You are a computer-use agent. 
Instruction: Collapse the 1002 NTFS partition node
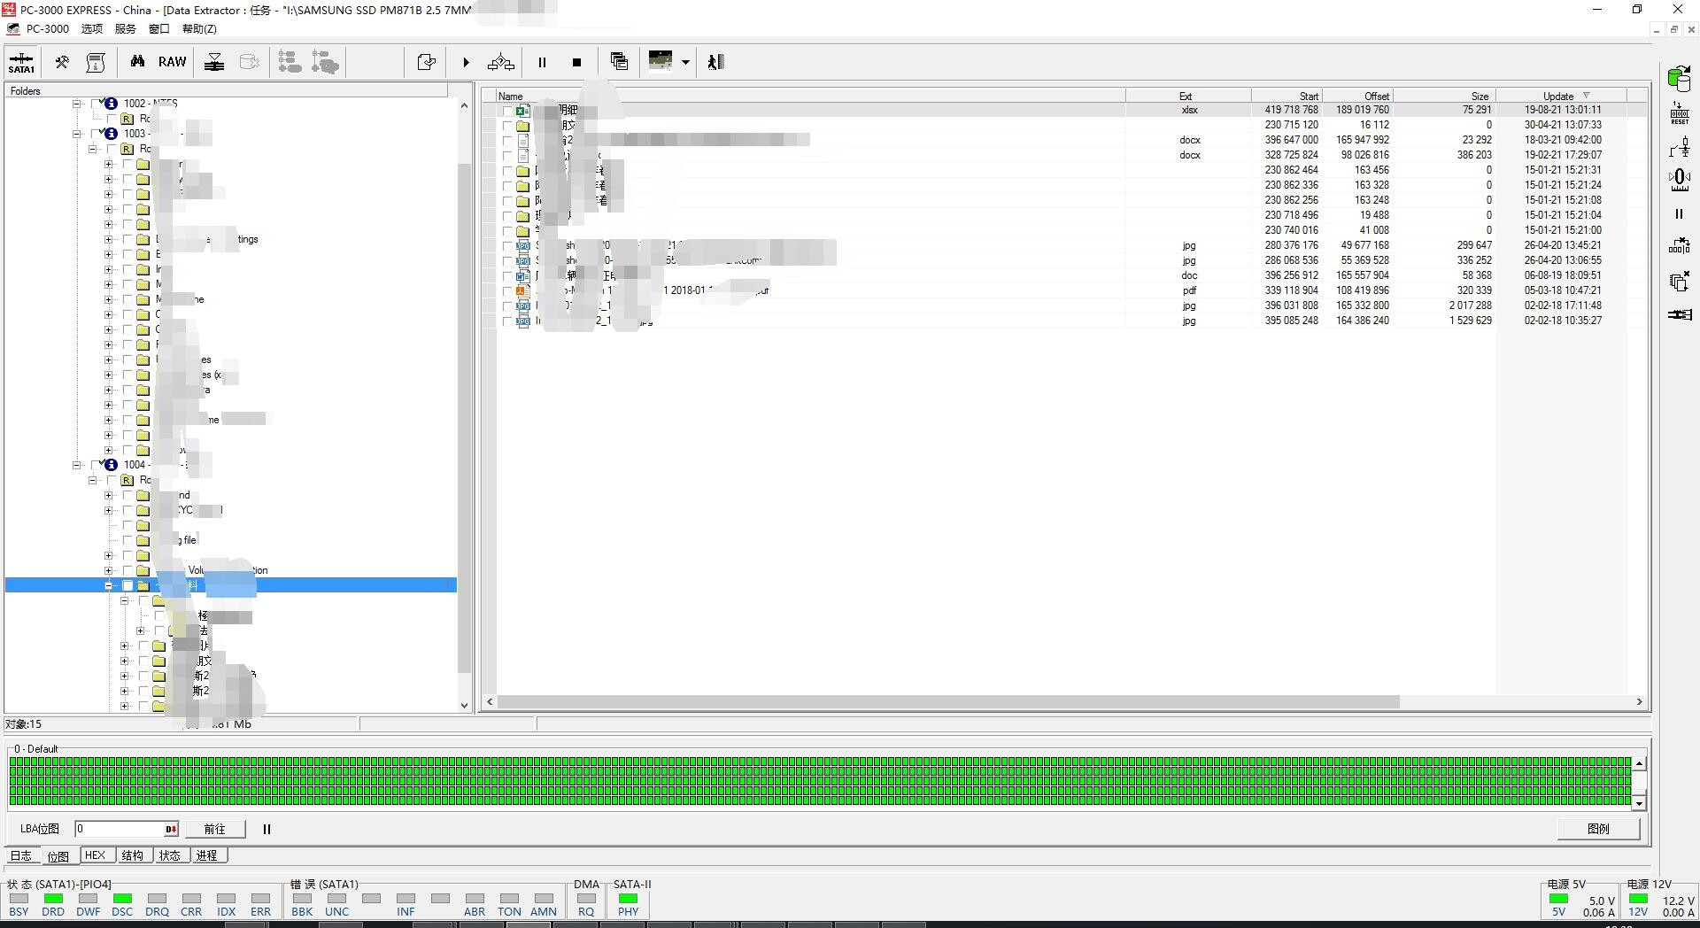click(x=77, y=104)
